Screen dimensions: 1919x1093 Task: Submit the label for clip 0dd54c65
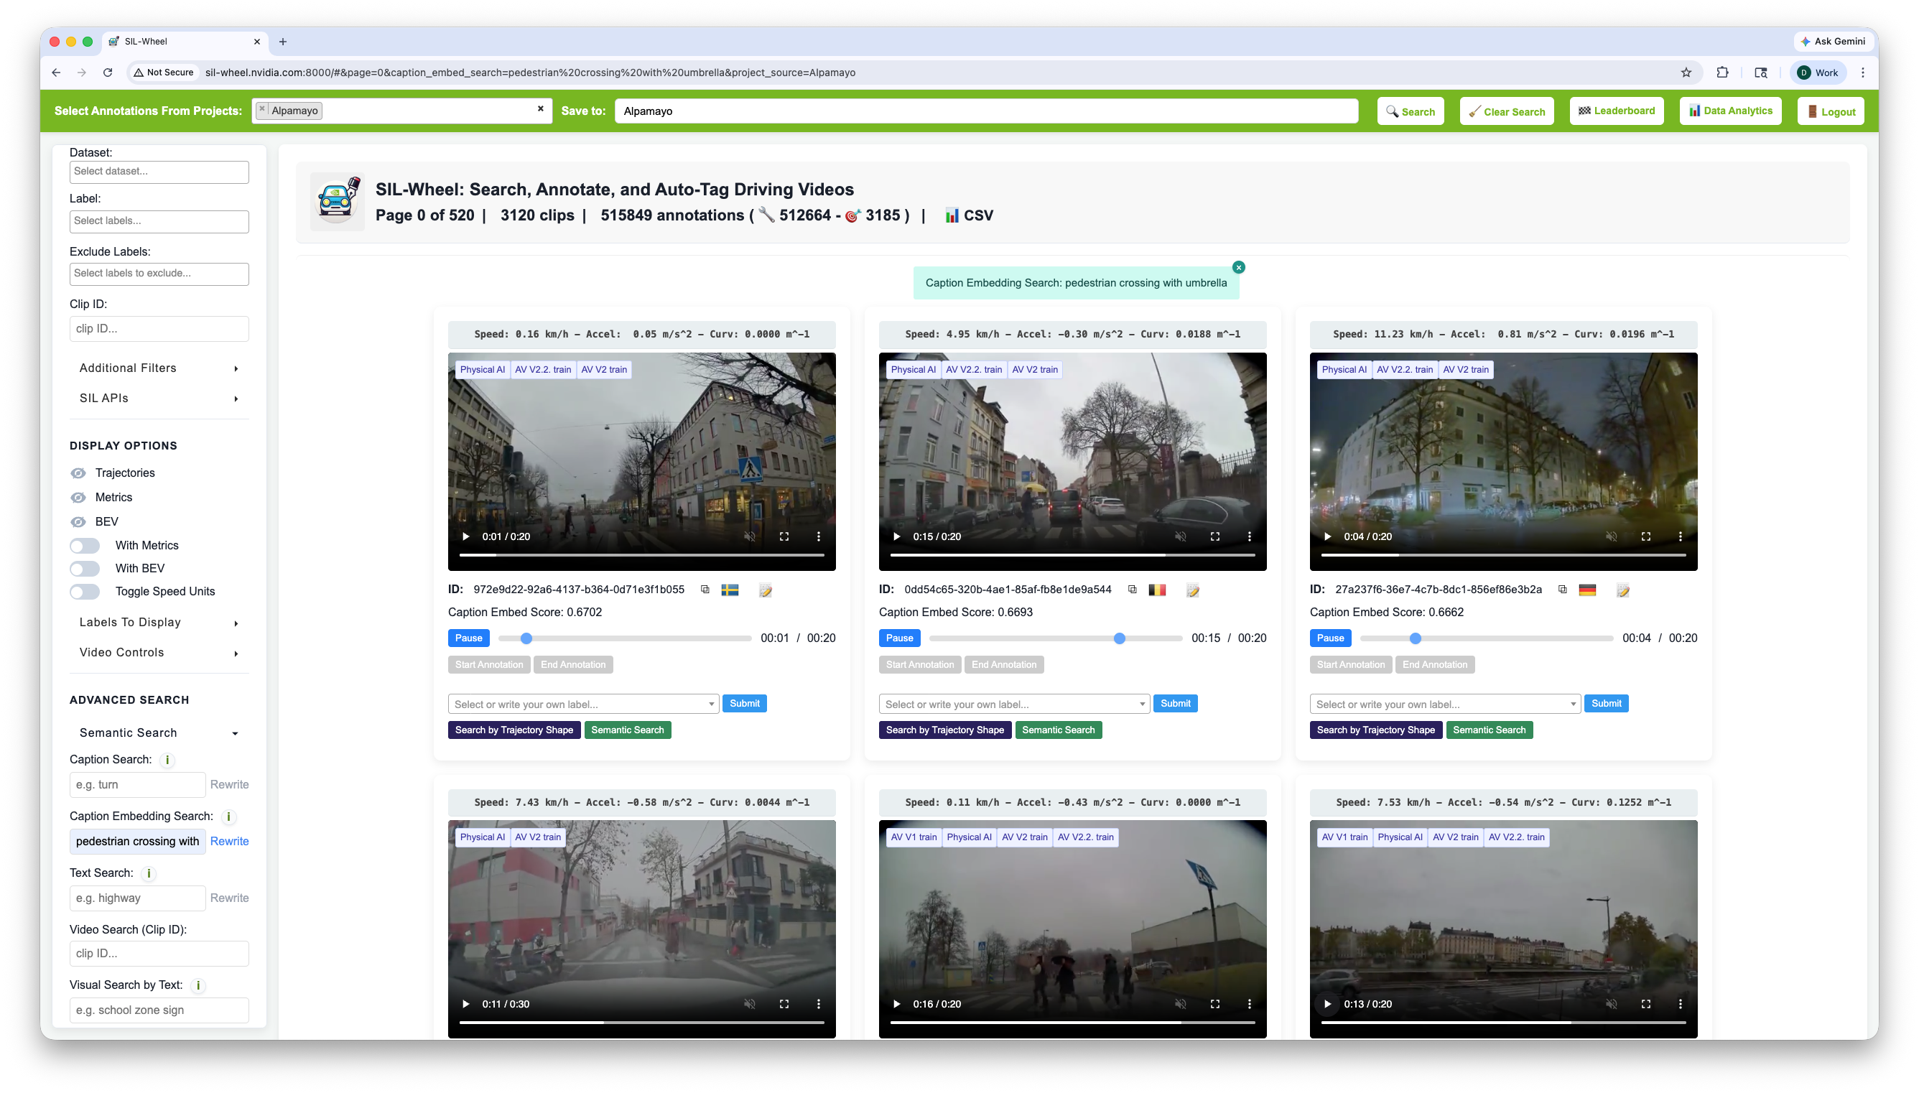1174,704
